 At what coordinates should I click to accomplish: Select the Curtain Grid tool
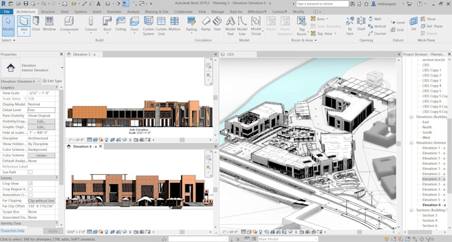click(161, 26)
